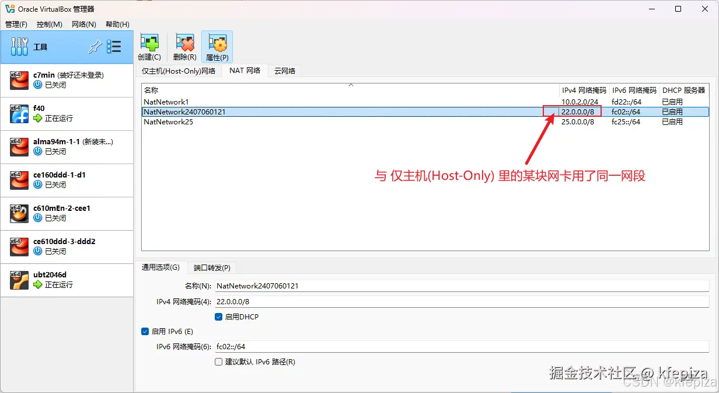The width and height of the screenshot is (719, 393).
Task: Open the Tools list menu icon
Action: point(114,47)
